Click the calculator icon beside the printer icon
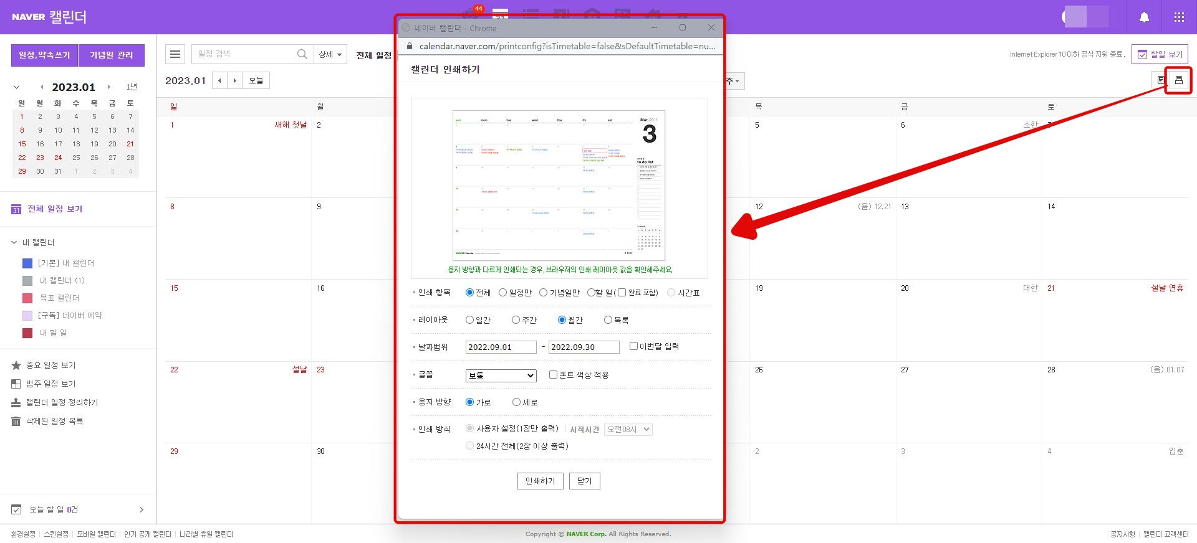Image resolution: width=1197 pixels, height=543 pixels. [1160, 80]
